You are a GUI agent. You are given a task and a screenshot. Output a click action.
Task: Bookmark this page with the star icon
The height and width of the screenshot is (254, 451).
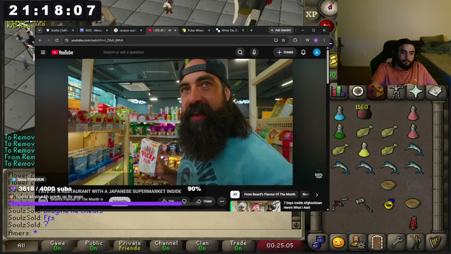coord(283,40)
